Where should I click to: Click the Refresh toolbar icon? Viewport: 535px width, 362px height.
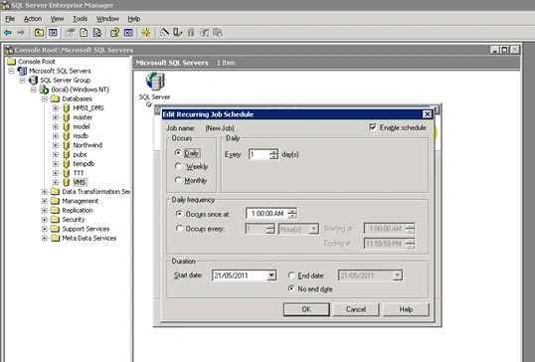[x=84, y=33]
